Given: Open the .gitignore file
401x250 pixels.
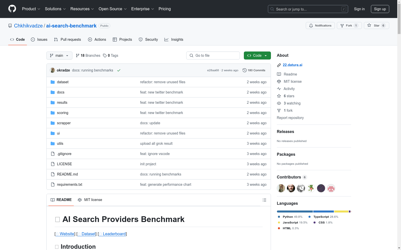Looking at the screenshot, I should pyautogui.click(x=64, y=154).
